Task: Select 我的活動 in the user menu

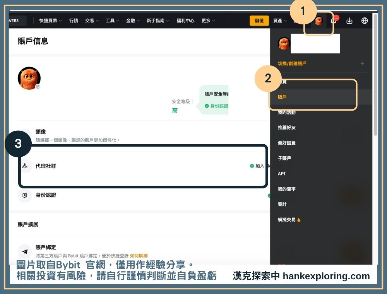Action: coord(286,113)
